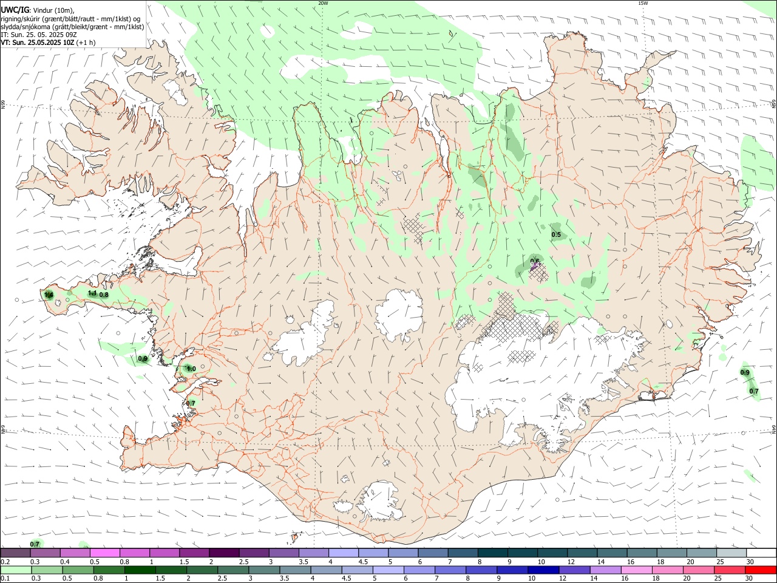This screenshot has height=583, width=777.
Task: Click the 'IT: Sun. 25. 05. 2025 09Z' timestamp
Action: click(x=39, y=35)
